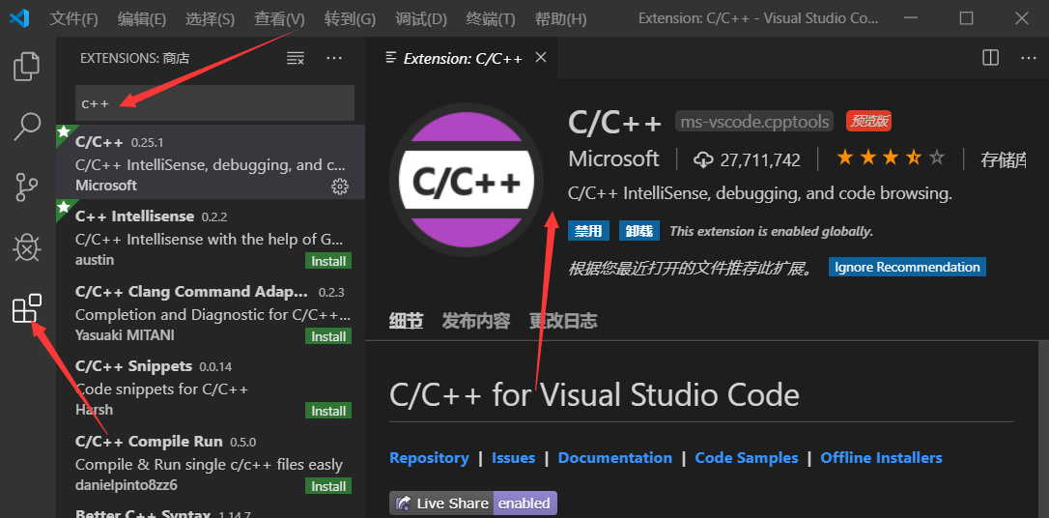This screenshot has width=1049, height=518.
Task: Open the 查看(V) menu
Action: [279, 18]
